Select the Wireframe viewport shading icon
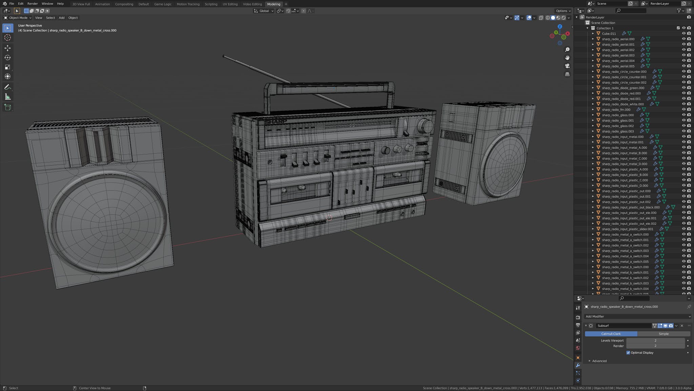 pyautogui.click(x=548, y=18)
